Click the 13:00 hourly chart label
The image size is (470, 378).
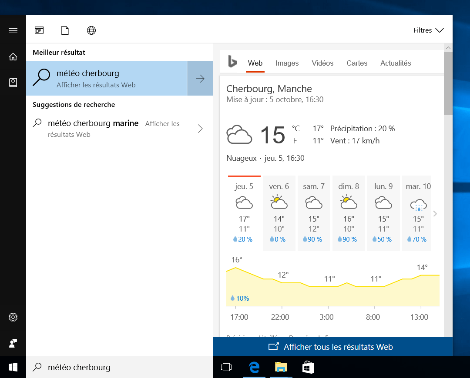(x=419, y=317)
